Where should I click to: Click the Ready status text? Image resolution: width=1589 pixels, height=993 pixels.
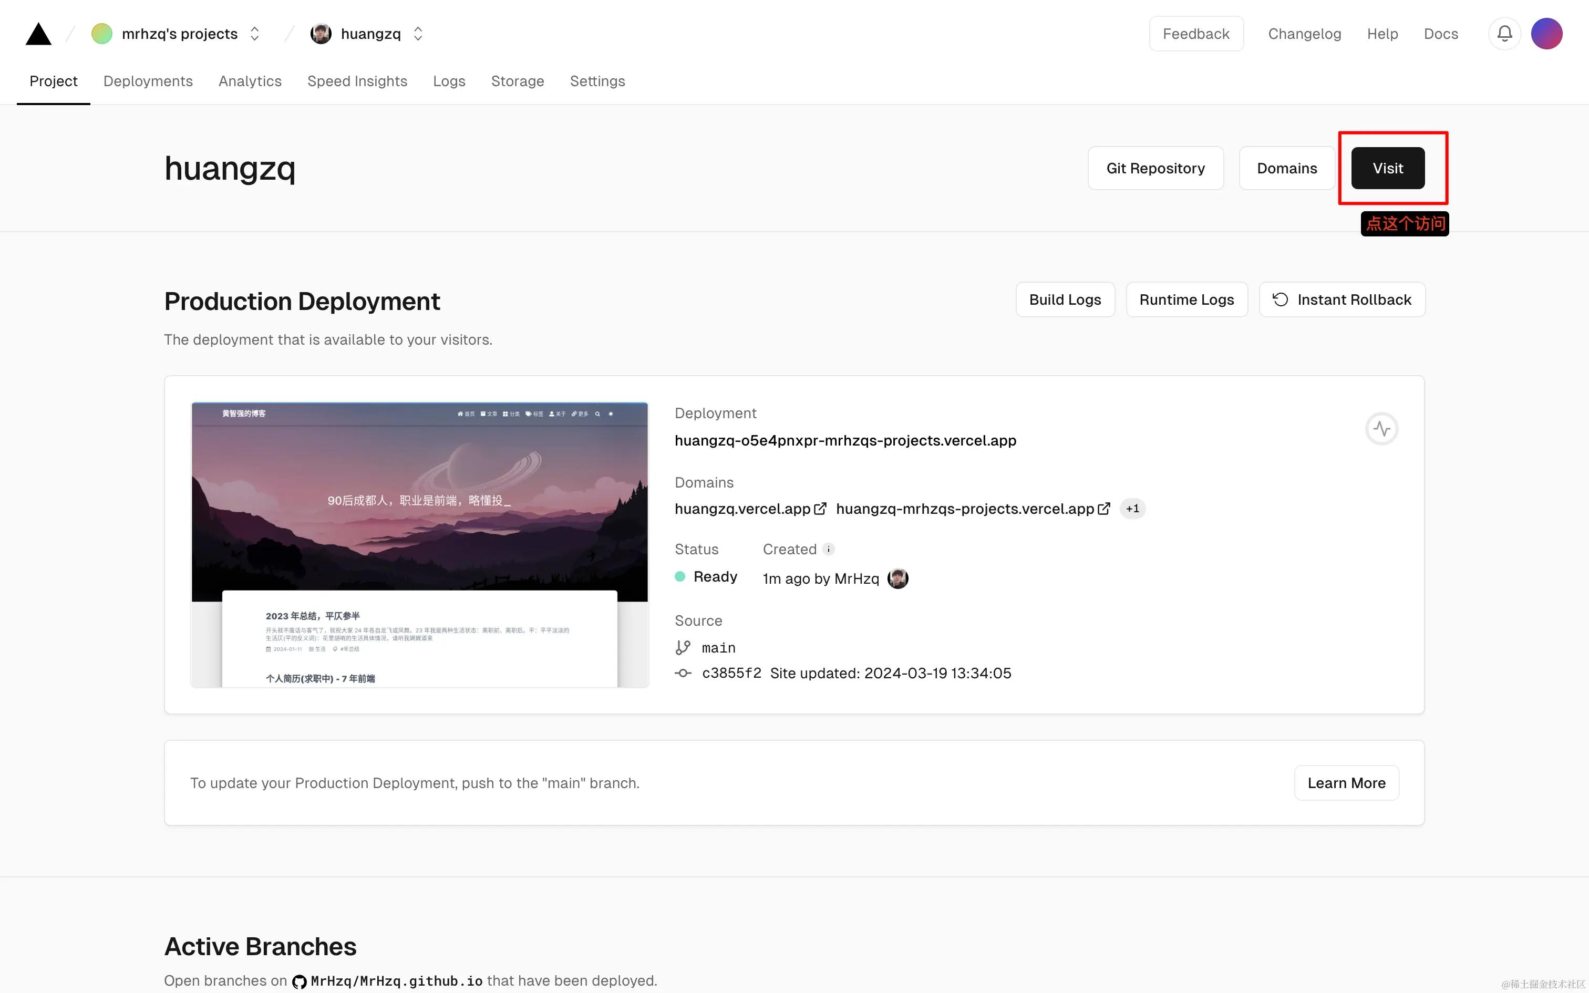715,577
